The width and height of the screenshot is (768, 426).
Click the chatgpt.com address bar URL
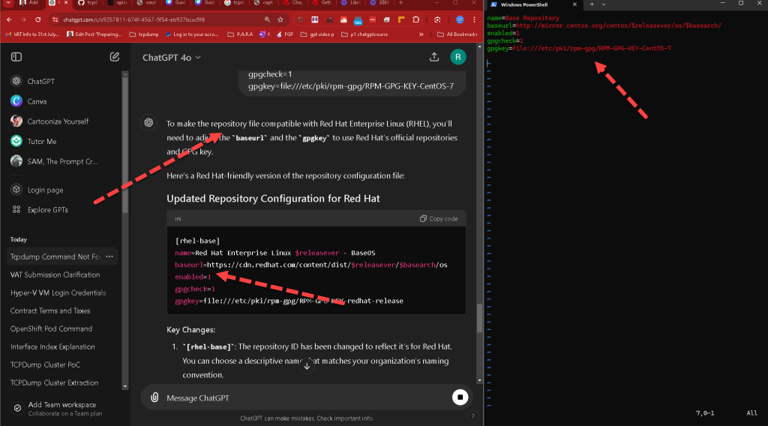point(134,19)
